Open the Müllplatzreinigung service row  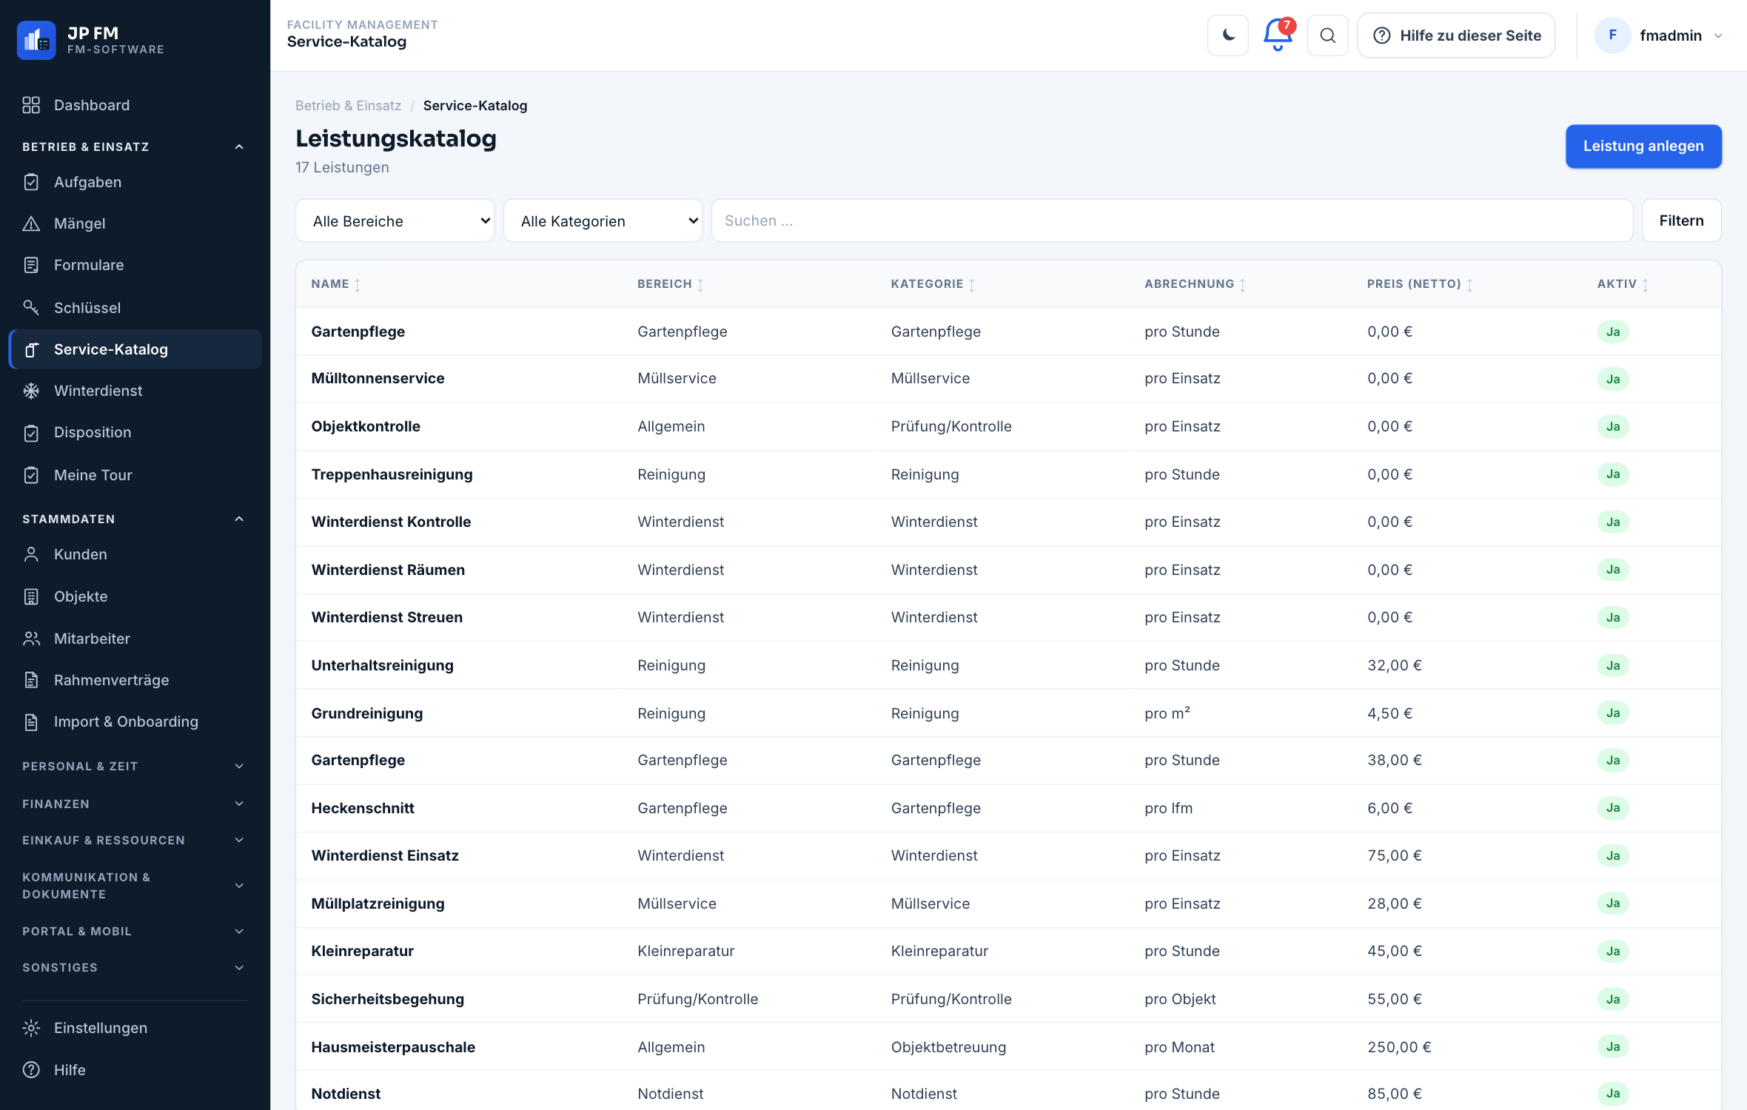[1008, 904]
